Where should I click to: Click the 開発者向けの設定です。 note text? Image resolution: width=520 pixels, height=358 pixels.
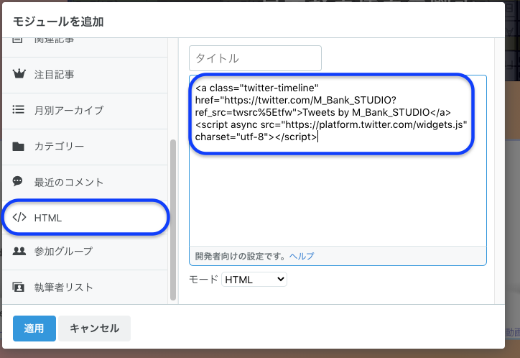[241, 256]
